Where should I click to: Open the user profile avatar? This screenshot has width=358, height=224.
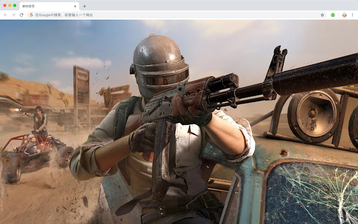[345, 15]
